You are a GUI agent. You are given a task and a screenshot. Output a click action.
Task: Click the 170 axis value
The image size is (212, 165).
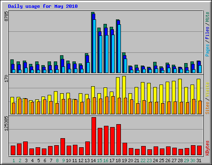[x=6, y=79]
